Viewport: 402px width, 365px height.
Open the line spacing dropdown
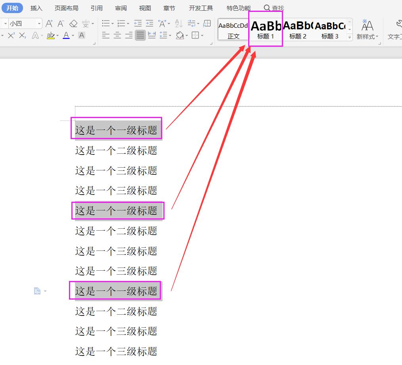(x=165, y=36)
